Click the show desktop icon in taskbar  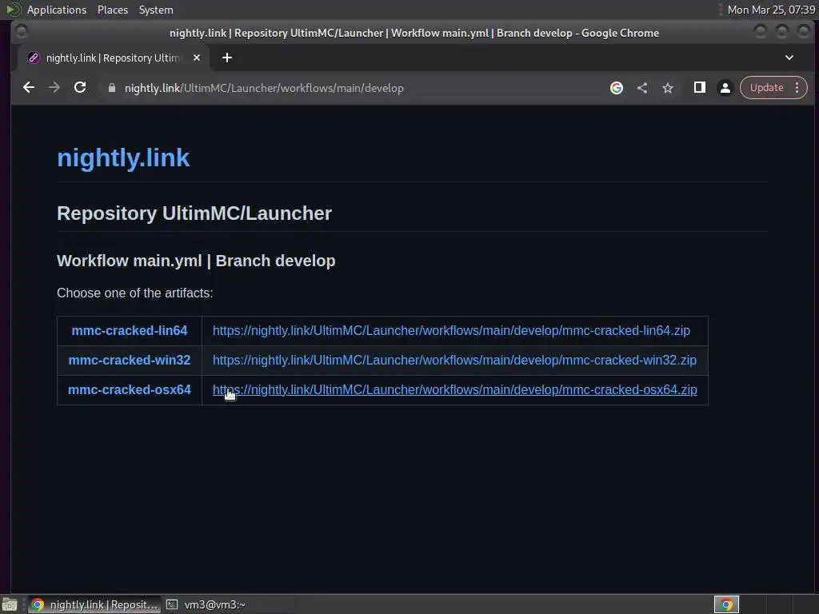pyautogui.click(x=10, y=604)
